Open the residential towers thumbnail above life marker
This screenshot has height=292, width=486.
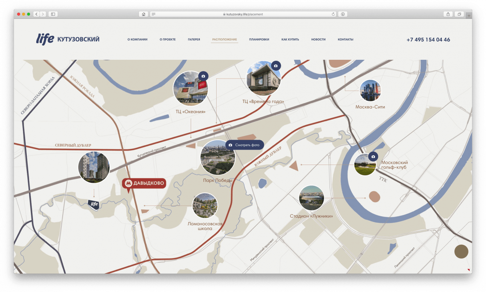tap(94, 167)
